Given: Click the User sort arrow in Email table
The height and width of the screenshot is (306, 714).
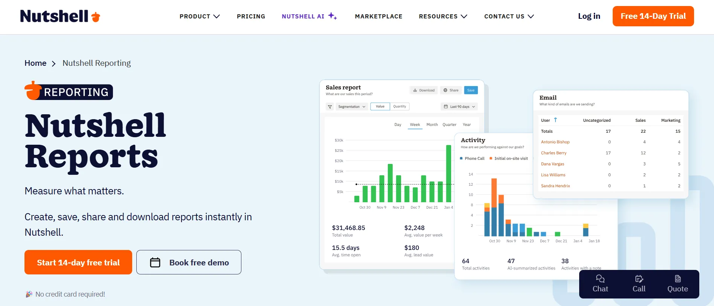Looking at the screenshot, I should [555, 120].
